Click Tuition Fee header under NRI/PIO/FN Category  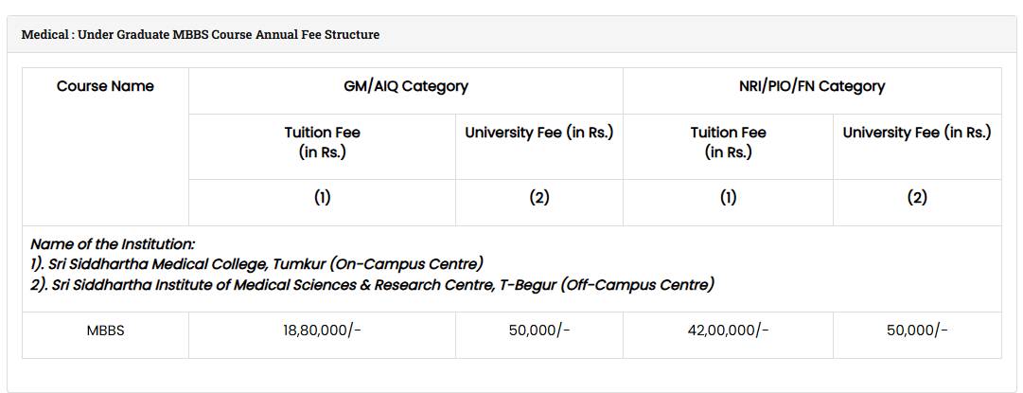(x=728, y=142)
